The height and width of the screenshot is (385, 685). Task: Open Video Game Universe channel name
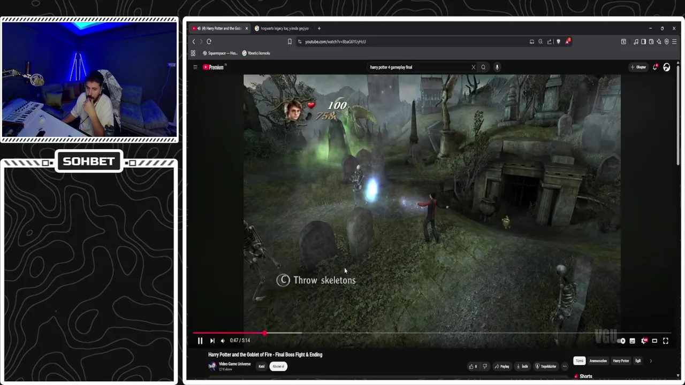point(234,364)
